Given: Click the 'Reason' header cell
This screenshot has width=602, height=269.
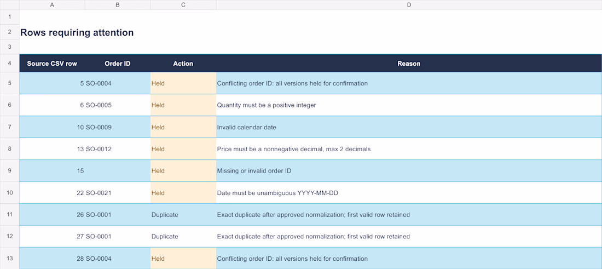Looking at the screenshot, I should 409,64.
